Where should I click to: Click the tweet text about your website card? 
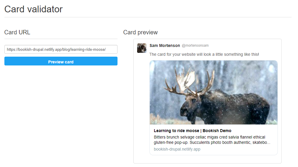(x=204, y=55)
